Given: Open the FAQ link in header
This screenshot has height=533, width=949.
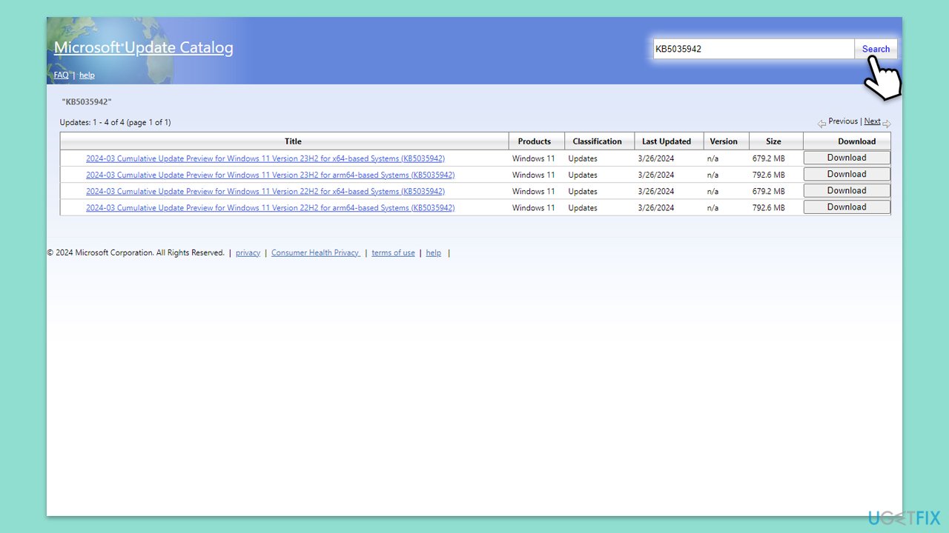Looking at the screenshot, I should point(61,75).
